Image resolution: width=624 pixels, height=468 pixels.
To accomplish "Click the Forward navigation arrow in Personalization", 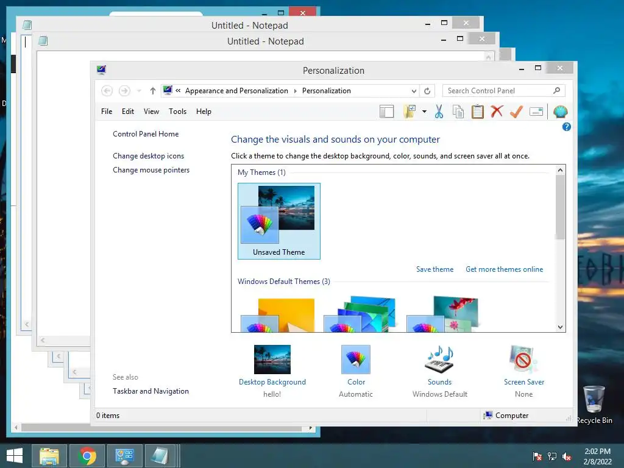I will 124,91.
